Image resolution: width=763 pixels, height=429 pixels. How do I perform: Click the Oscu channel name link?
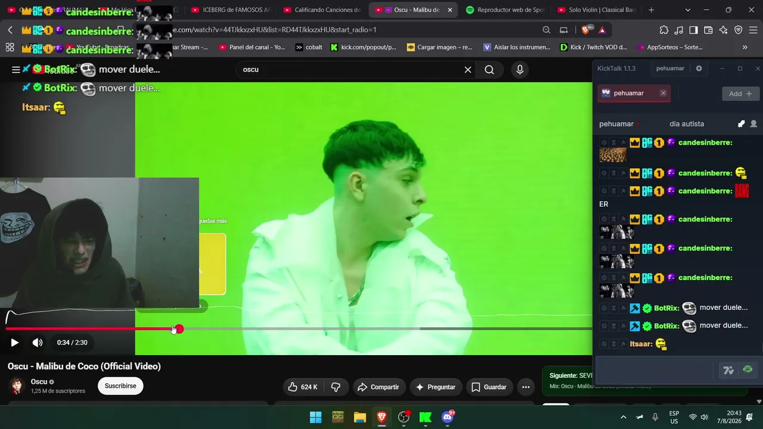(x=39, y=382)
